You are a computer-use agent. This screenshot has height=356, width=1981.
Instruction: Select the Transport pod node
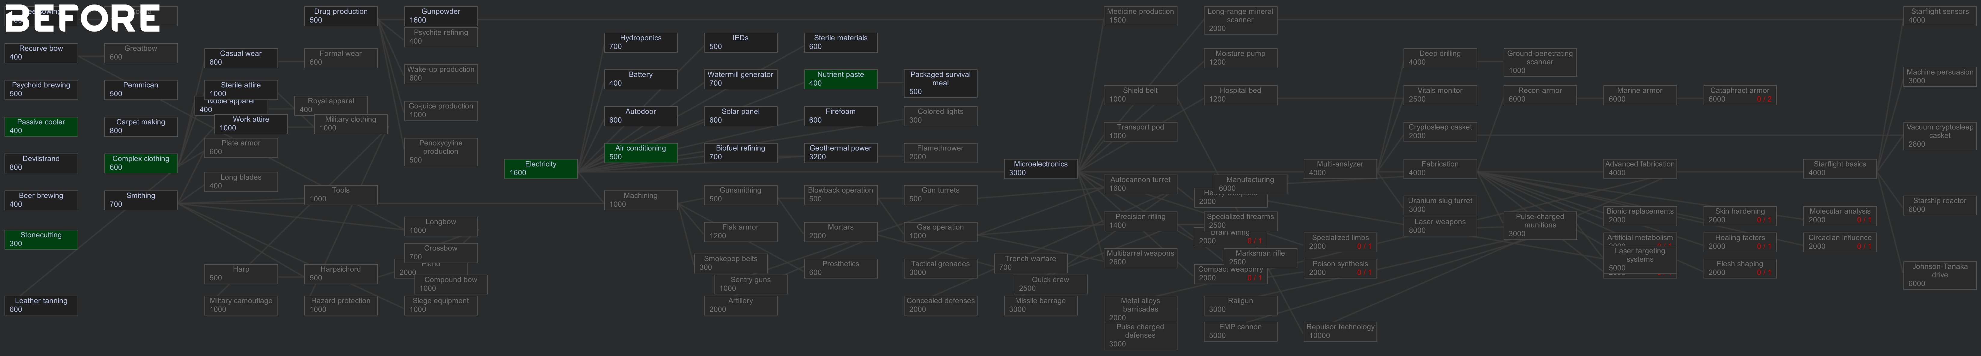click(1141, 132)
